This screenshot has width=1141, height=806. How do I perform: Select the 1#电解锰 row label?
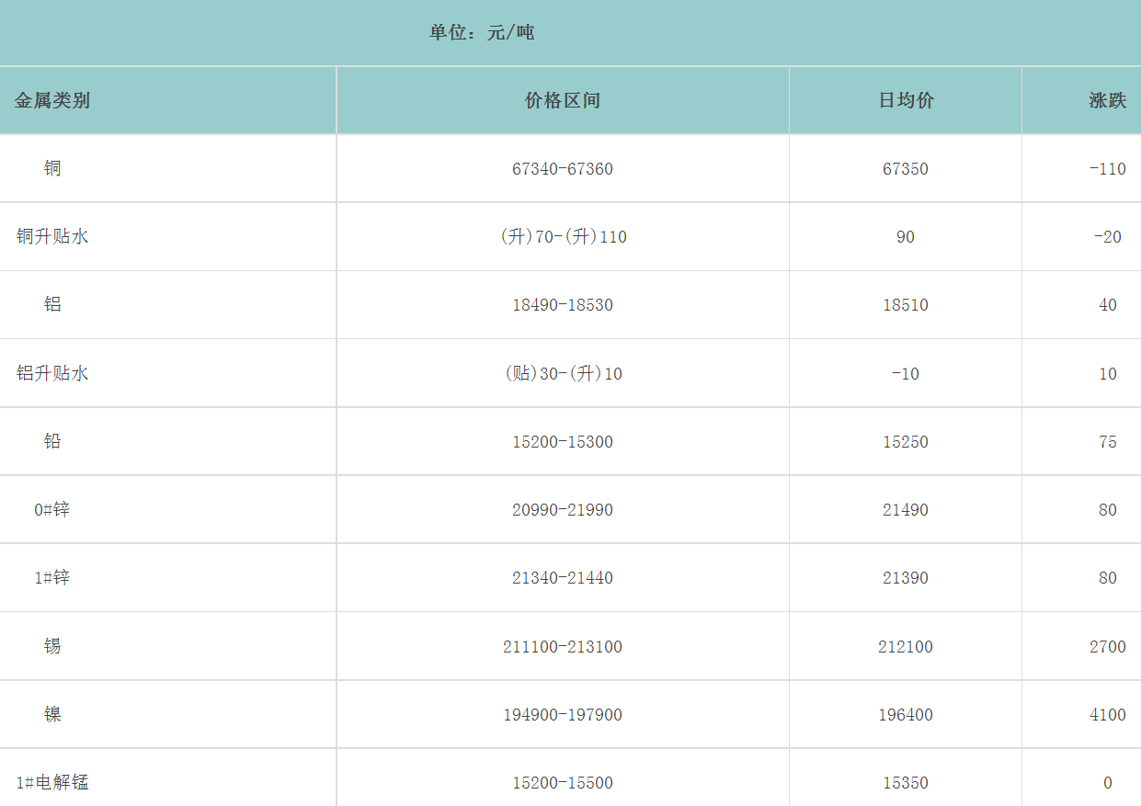(x=52, y=782)
